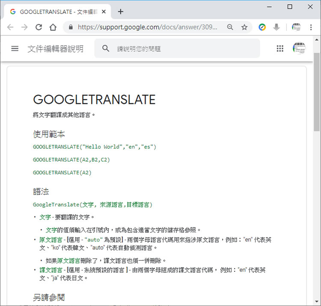Close the GOOGLETRANSLATE tab

[x=104, y=12]
